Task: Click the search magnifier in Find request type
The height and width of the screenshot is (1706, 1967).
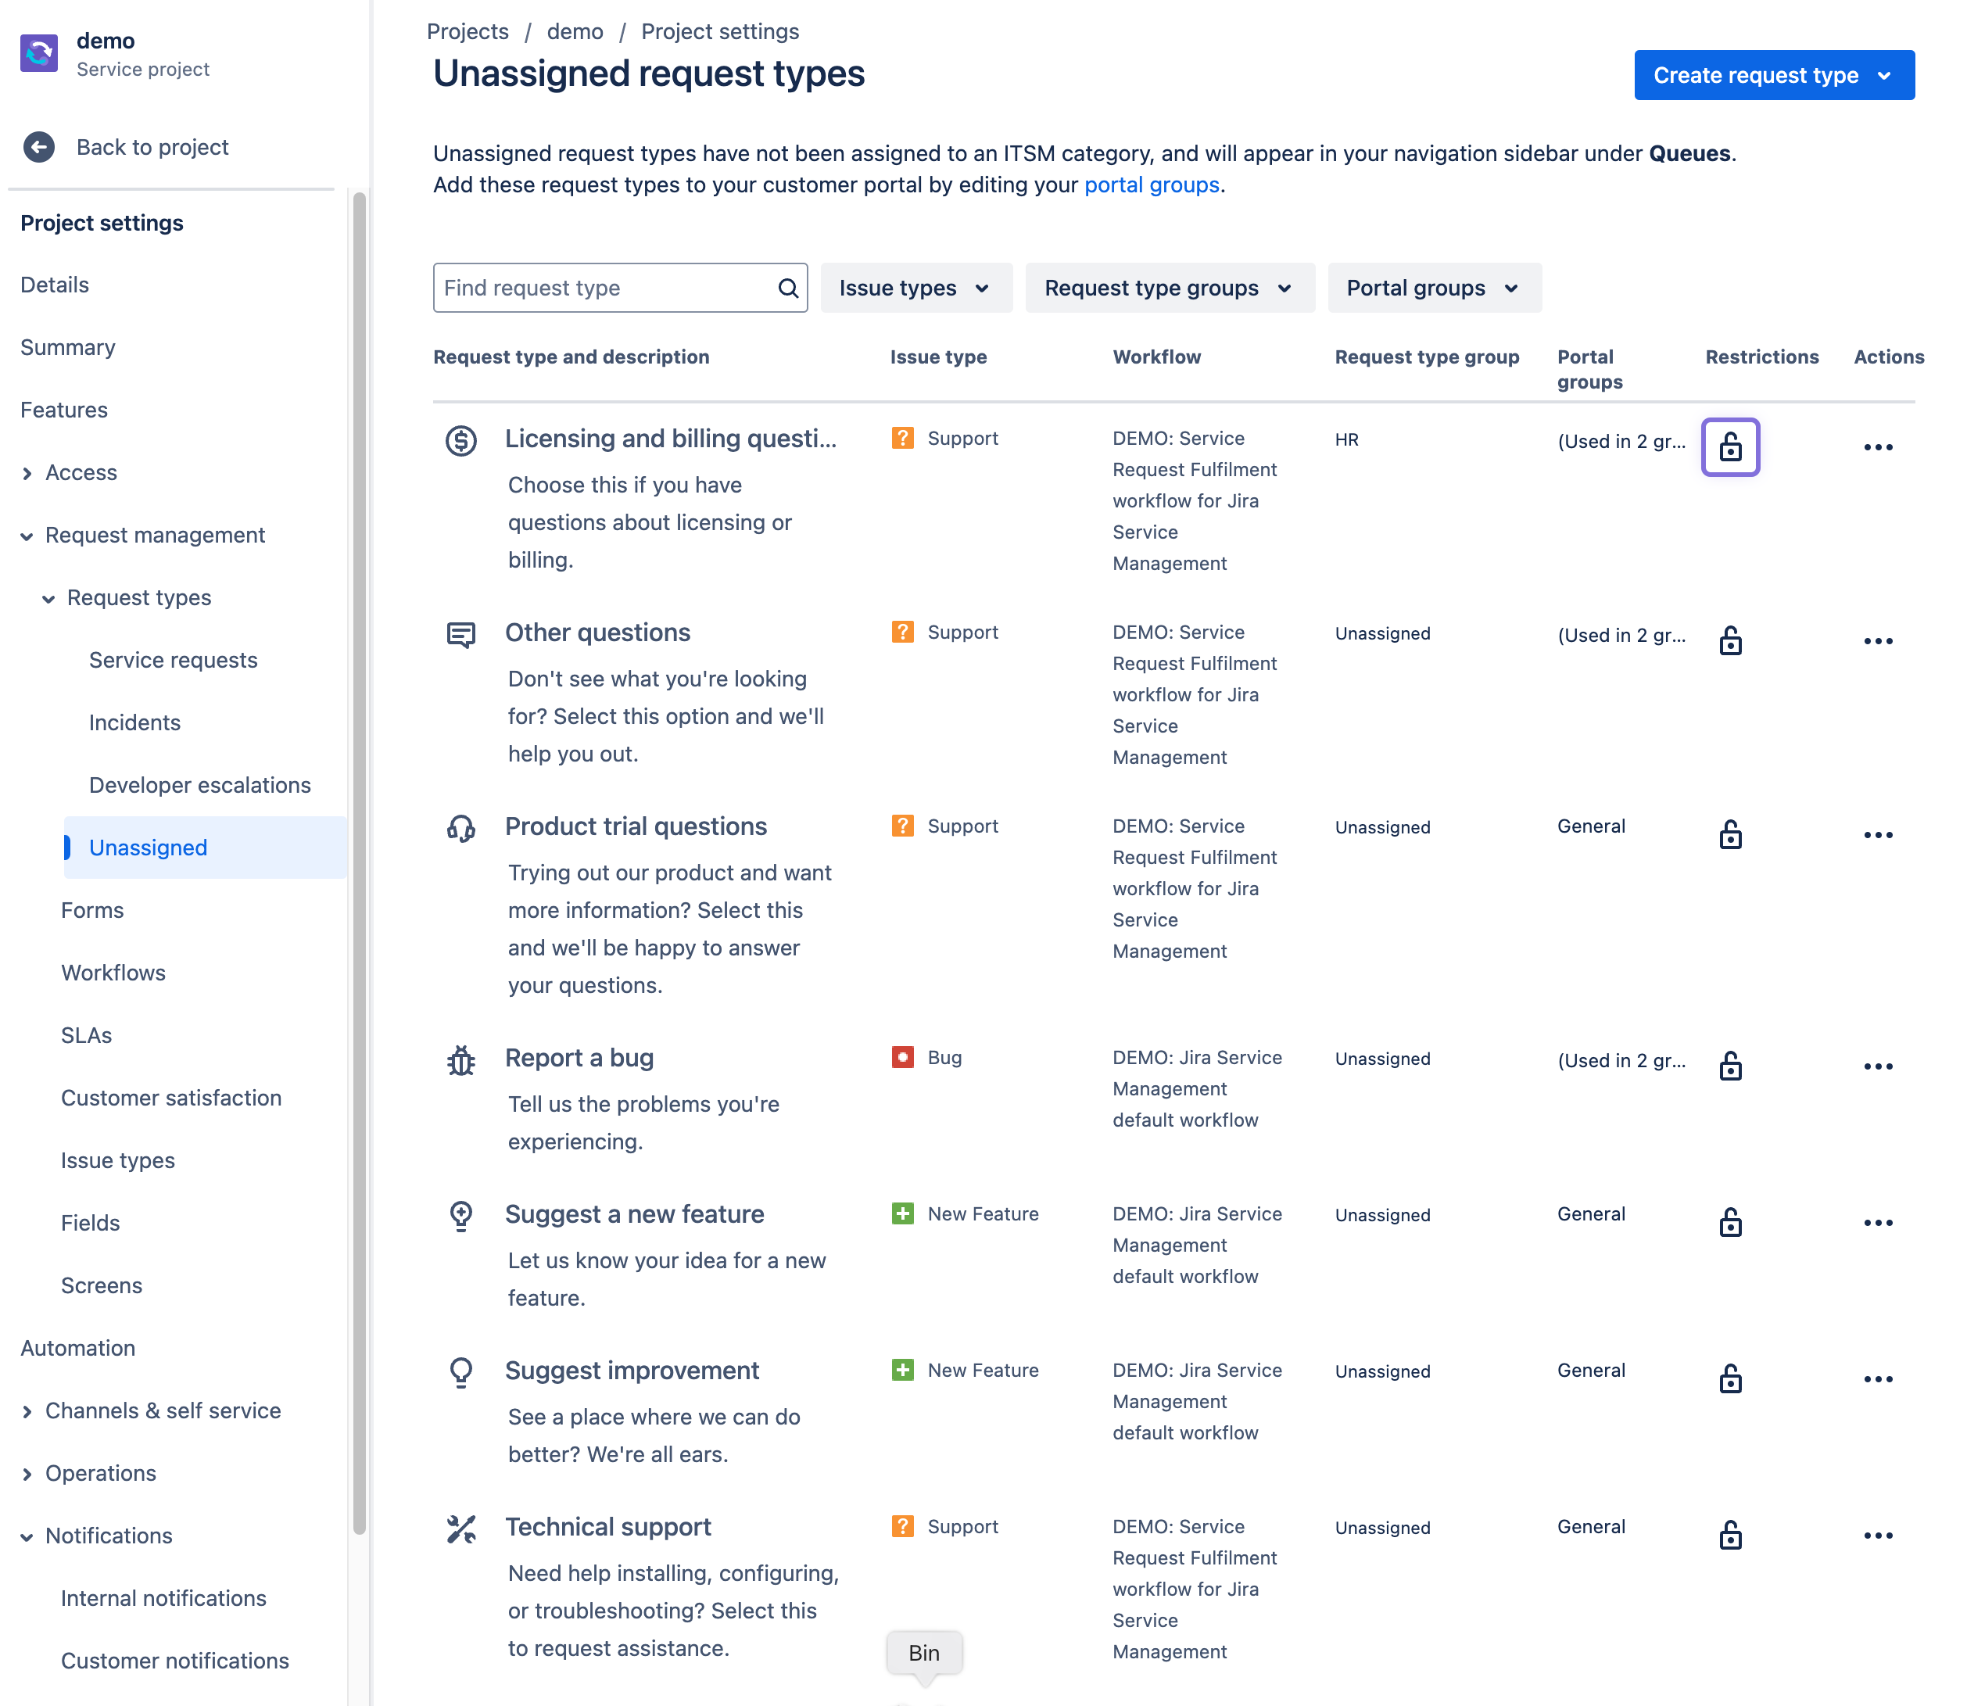Action: [x=787, y=288]
